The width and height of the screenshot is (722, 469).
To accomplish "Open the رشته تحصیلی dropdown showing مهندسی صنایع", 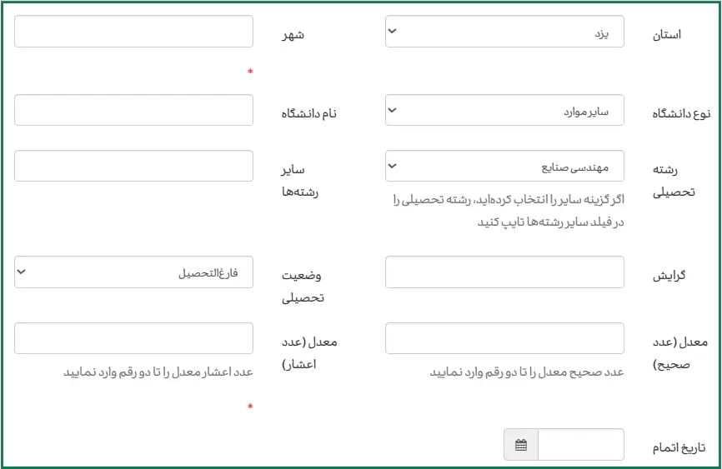I will pos(504,166).
